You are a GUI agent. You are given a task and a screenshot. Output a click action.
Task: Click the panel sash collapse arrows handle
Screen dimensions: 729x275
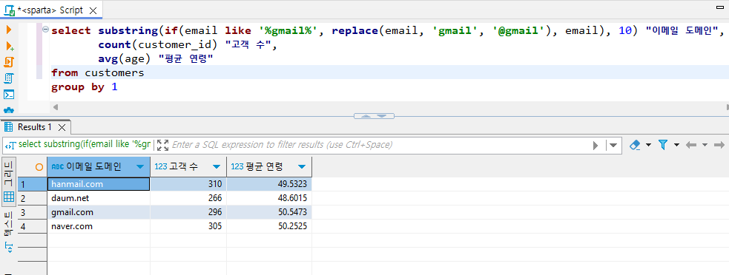coord(375,116)
